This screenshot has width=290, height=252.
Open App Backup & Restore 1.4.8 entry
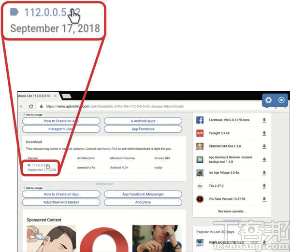pos(231,159)
